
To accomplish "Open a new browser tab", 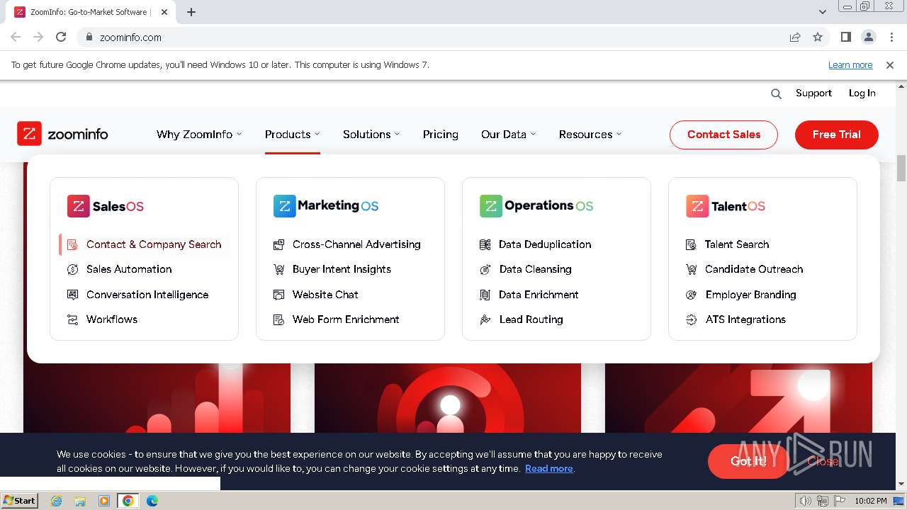I will [x=191, y=12].
